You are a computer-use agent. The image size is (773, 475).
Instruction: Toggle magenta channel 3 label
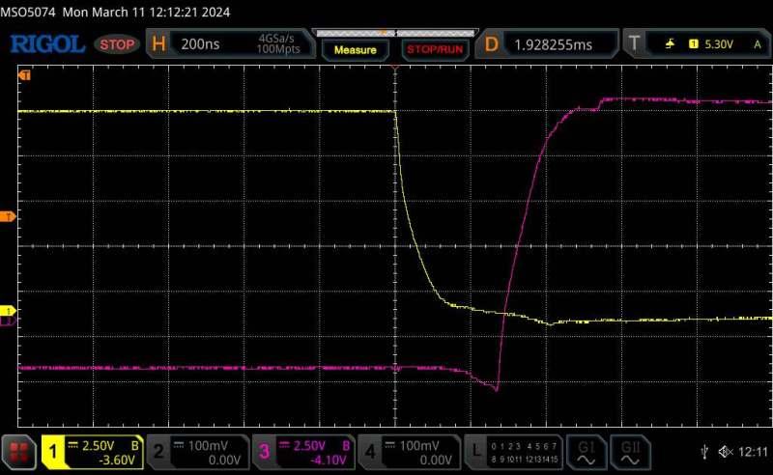click(302, 451)
